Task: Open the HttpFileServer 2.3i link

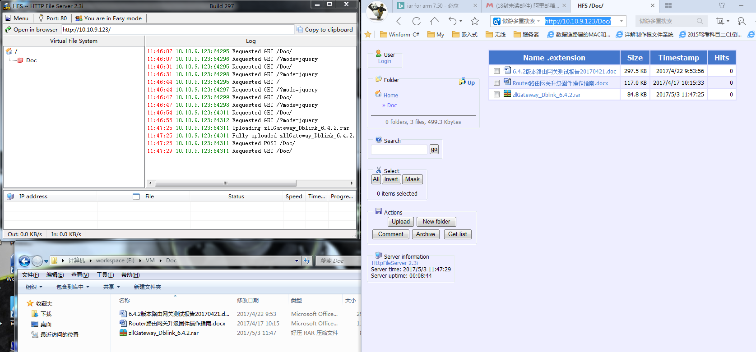Action: pyautogui.click(x=394, y=263)
